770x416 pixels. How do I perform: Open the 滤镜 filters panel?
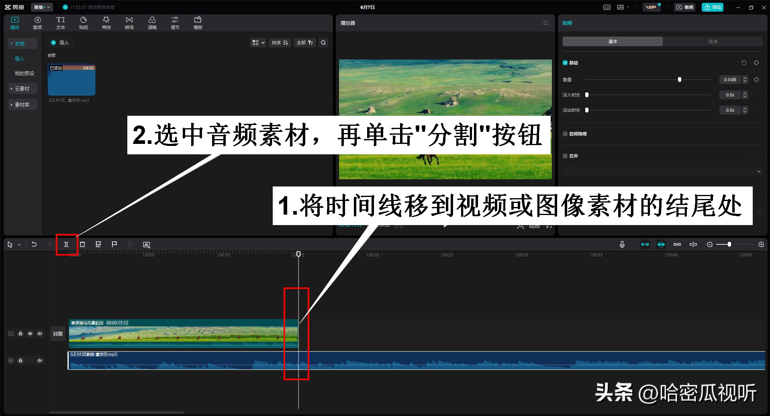(x=152, y=22)
